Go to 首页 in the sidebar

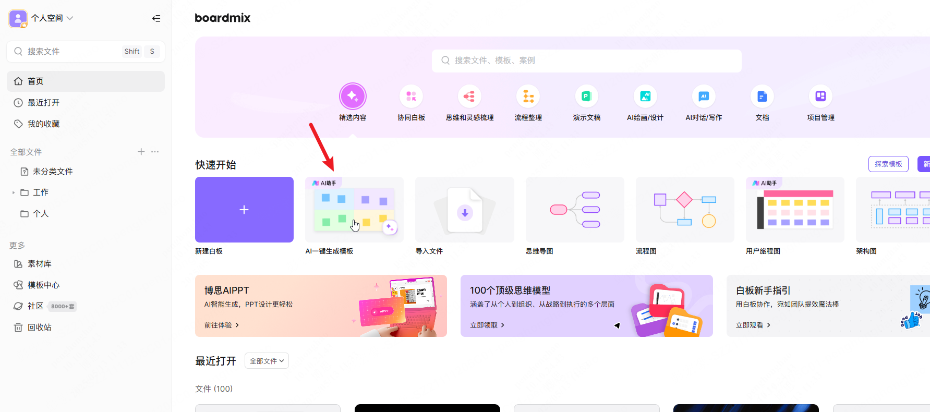[86, 81]
